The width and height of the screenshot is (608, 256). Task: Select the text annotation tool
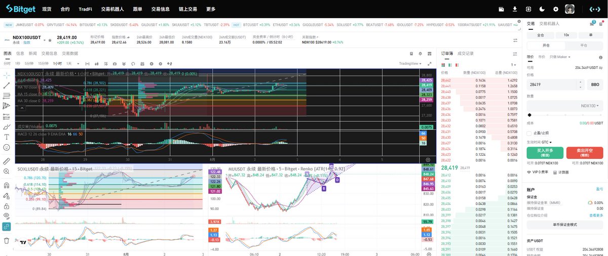click(7, 137)
